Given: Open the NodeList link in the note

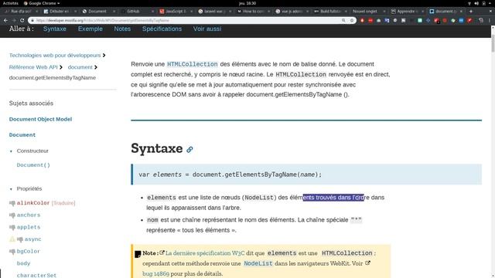Looking at the screenshot, I should [258, 263].
